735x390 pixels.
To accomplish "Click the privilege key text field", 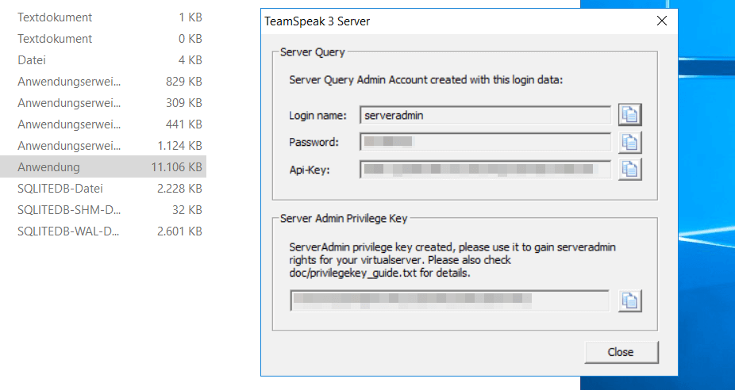I will (449, 300).
